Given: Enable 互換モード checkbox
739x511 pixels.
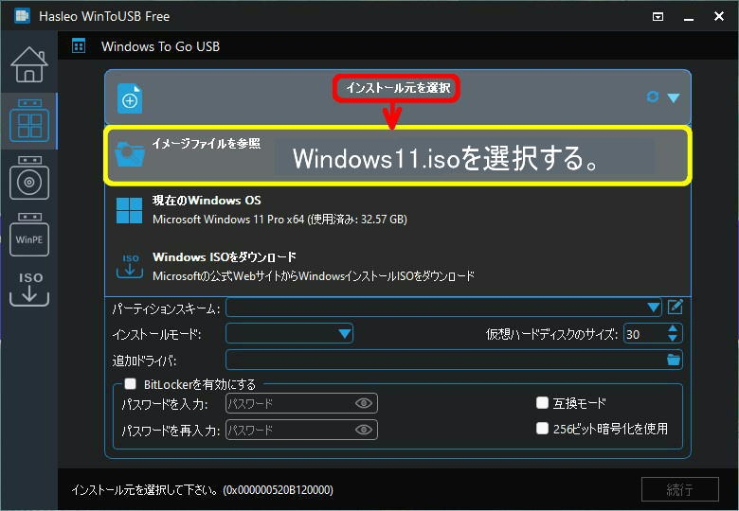Looking at the screenshot, I should tap(542, 403).
